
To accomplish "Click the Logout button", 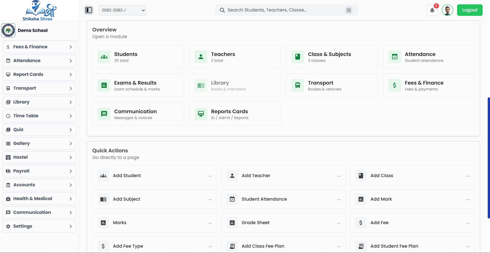I will [x=470, y=10].
